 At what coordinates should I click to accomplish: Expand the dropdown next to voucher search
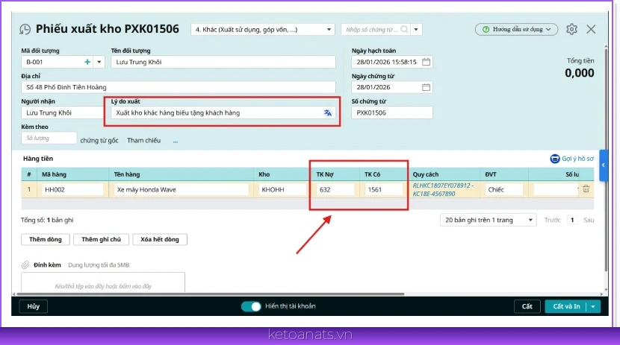point(416,30)
